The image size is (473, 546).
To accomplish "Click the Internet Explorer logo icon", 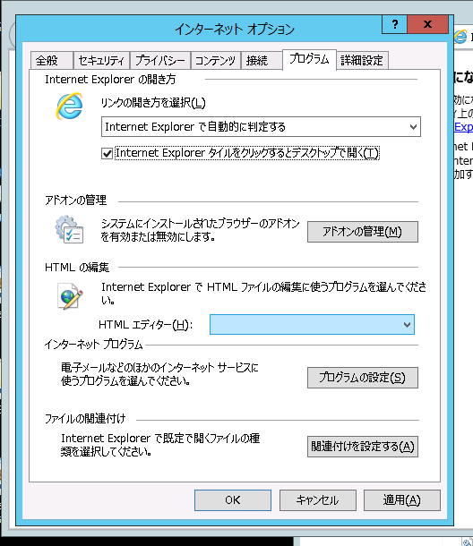I will 69,106.
